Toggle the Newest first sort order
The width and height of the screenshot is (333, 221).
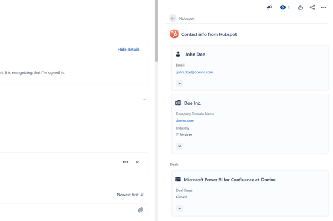(131, 195)
